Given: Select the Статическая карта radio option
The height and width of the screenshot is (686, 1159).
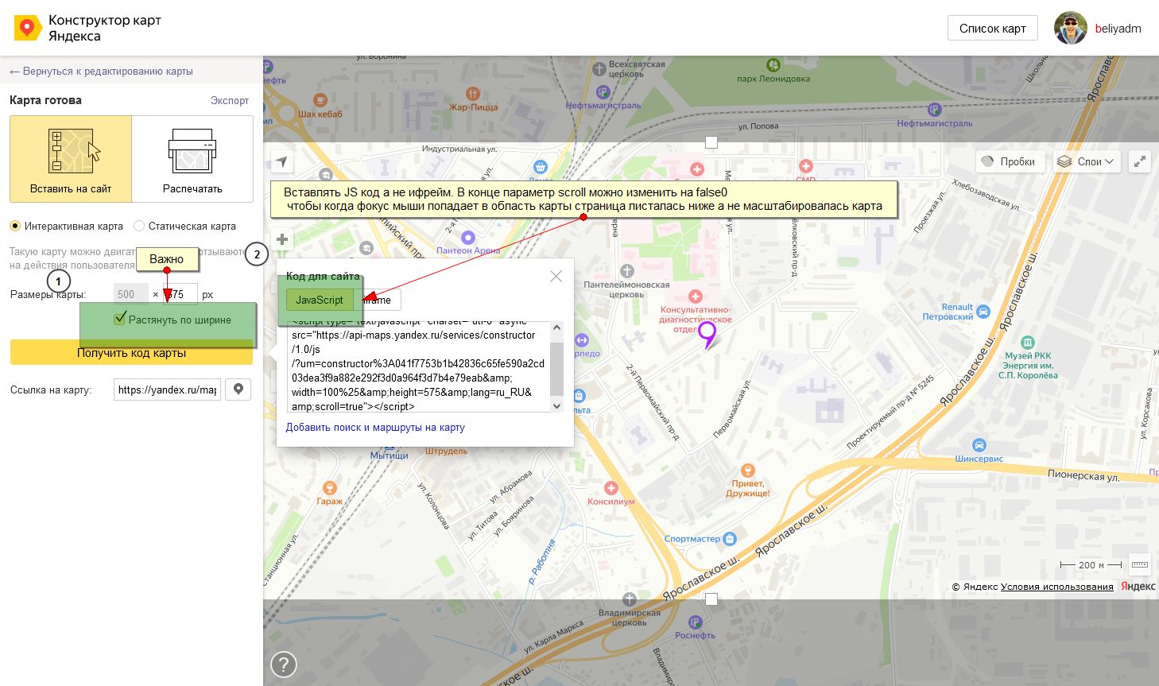Looking at the screenshot, I should (x=139, y=226).
